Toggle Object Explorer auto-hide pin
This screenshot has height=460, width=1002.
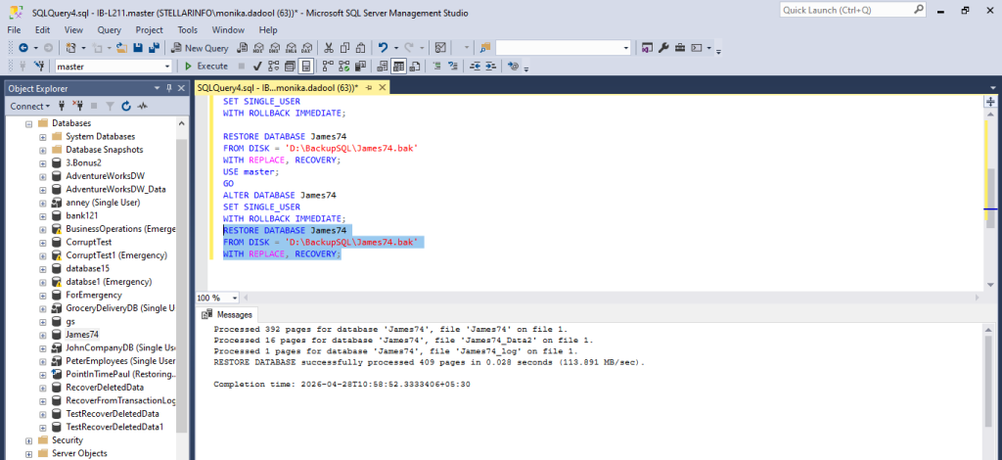click(169, 88)
